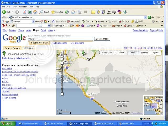
Task: Expand the Google 'more' dropdown link
Action: click(x=51, y=30)
